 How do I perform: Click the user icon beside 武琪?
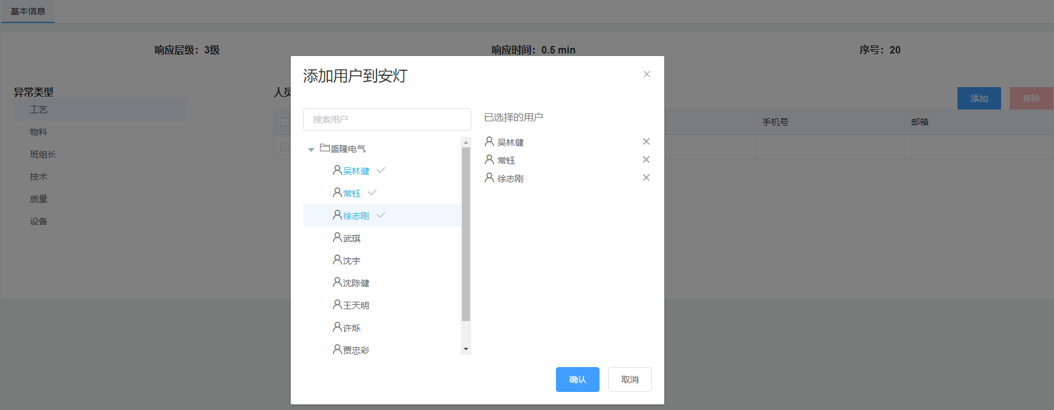(x=337, y=238)
